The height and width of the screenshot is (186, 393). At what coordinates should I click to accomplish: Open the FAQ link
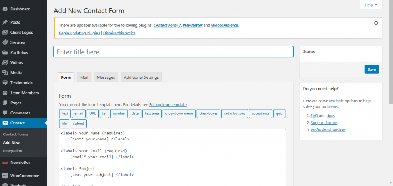click(314, 116)
